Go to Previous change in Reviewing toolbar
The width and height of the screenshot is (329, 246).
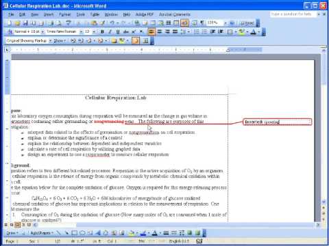point(73,41)
